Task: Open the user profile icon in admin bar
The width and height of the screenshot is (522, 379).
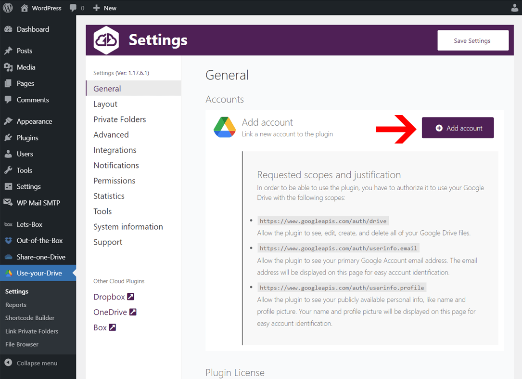Action: [x=515, y=8]
